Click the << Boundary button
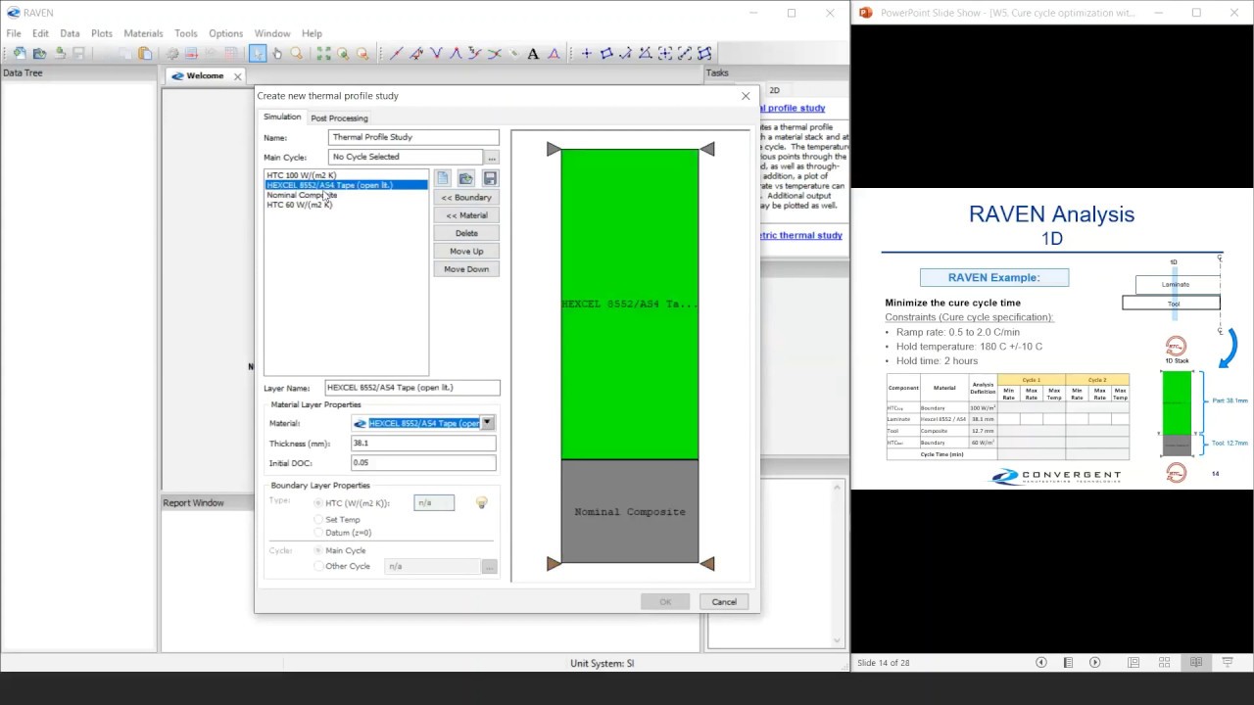This screenshot has width=1254, height=705. pos(466,198)
